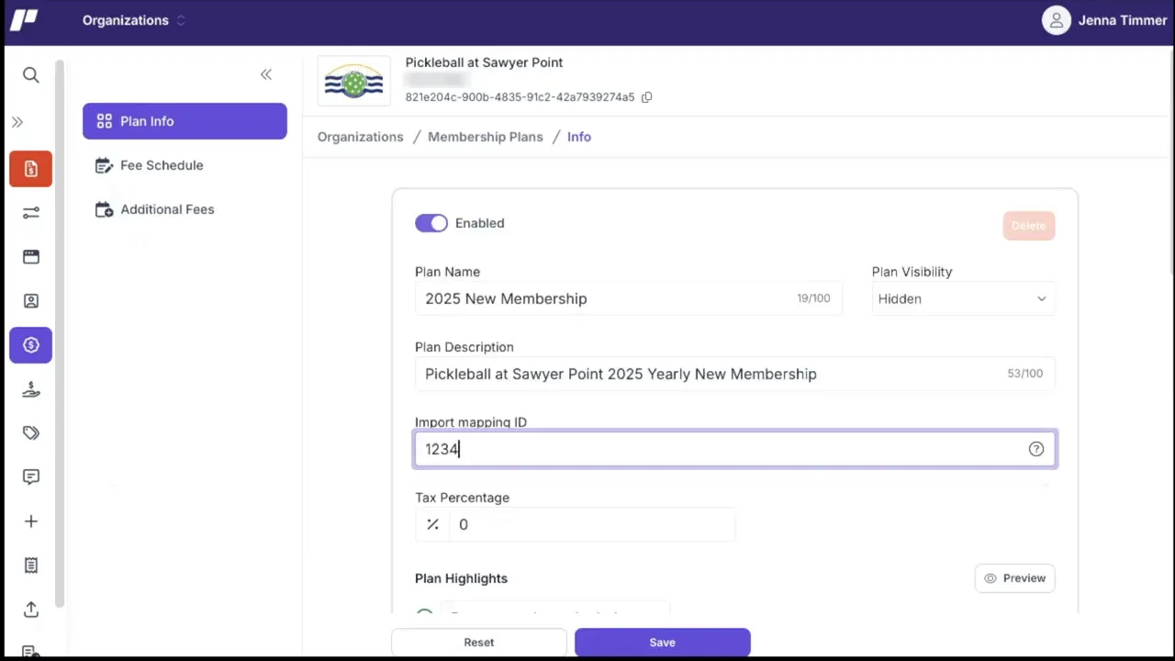Click the calendar/events icon in sidebar

tap(30, 256)
